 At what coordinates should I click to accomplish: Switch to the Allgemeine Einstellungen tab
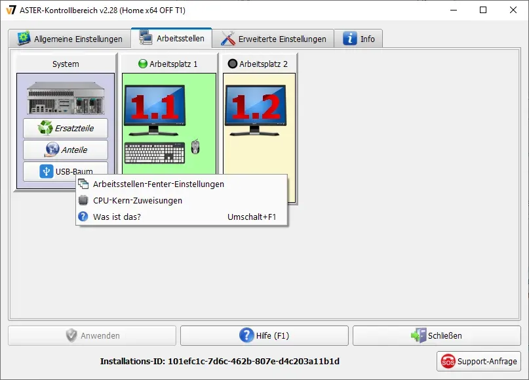[x=69, y=39]
